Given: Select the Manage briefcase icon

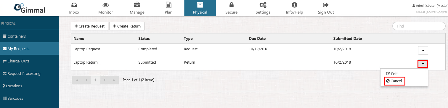Looking at the screenshot, I should (137, 5).
